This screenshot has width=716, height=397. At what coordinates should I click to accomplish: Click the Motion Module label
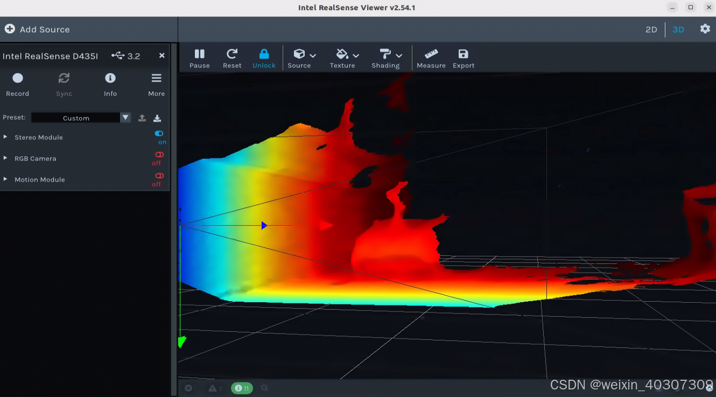pos(40,179)
